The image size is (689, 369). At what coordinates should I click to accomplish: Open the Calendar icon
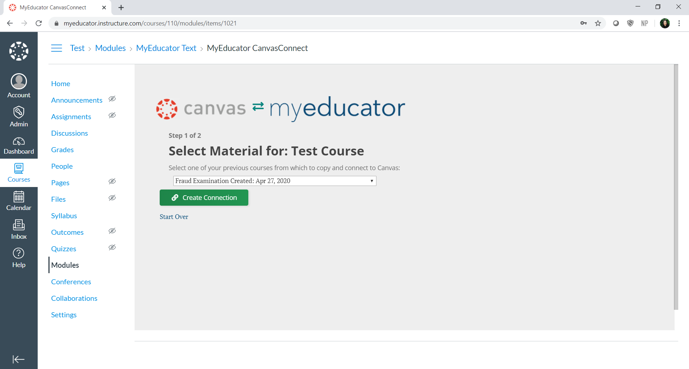19,201
